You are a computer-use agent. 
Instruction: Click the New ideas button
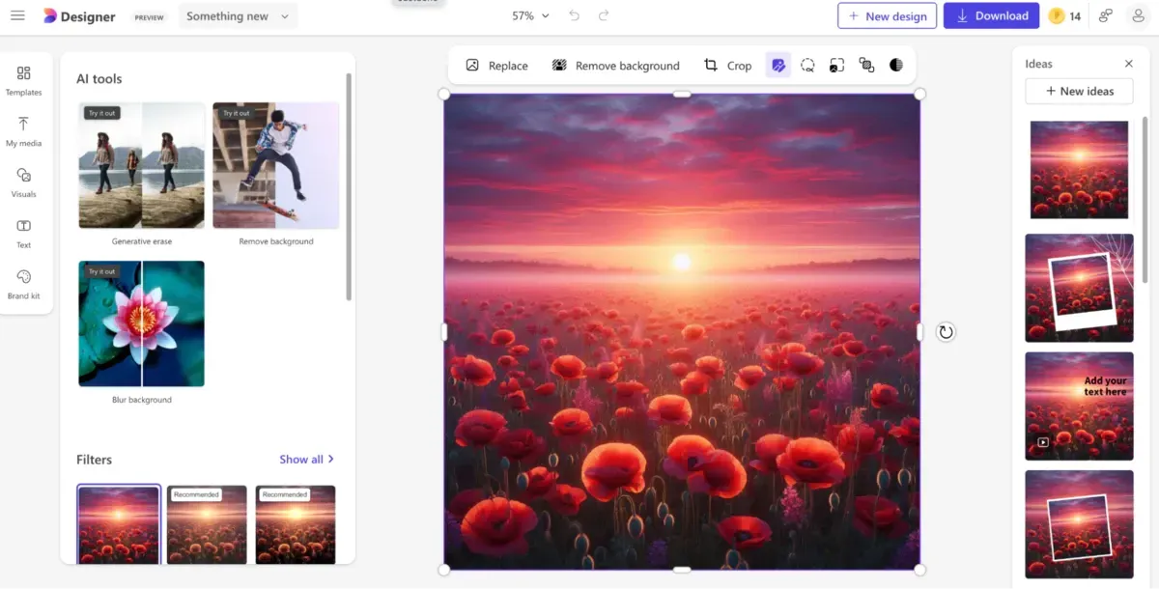[x=1079, y=91]
